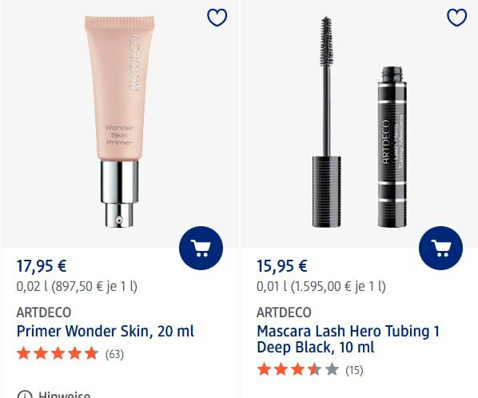This screenshot has width=478, height=398.
Task: Click the ARTDECO brand above Primer Wonder Skin
Action: pyautogui.click(x=44, y=312)
